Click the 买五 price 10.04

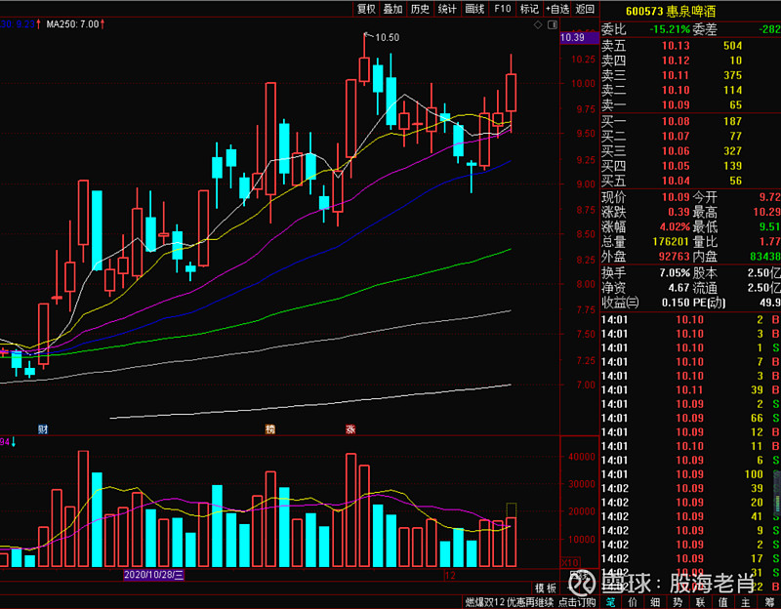[676, 181]
